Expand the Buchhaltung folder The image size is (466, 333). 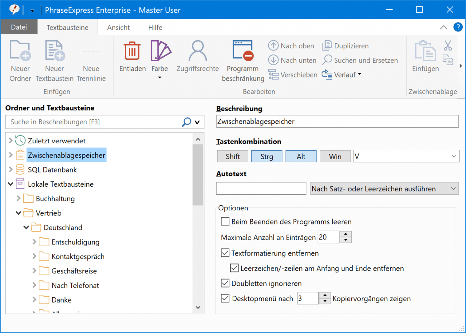tap(18, 198)
